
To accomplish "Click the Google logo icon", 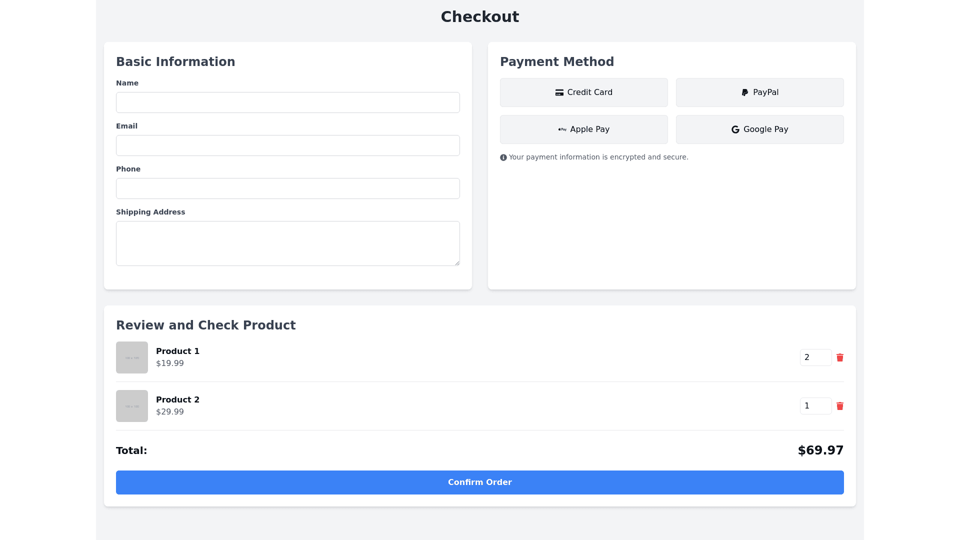I will point(735,129).
